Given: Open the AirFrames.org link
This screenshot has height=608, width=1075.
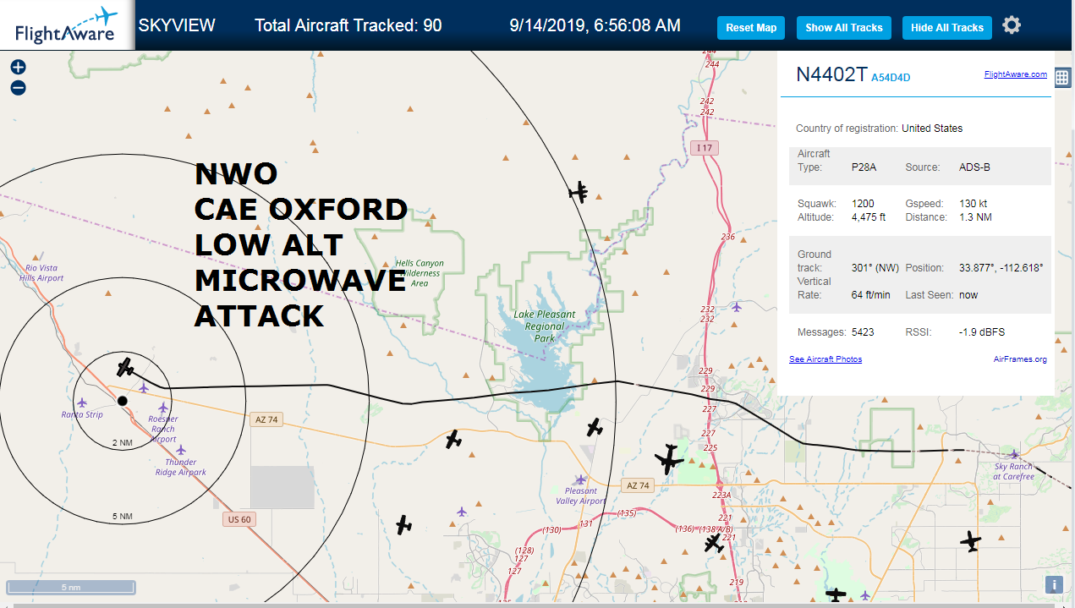Looking at the screenshot, I should [x=1020, y=359].
